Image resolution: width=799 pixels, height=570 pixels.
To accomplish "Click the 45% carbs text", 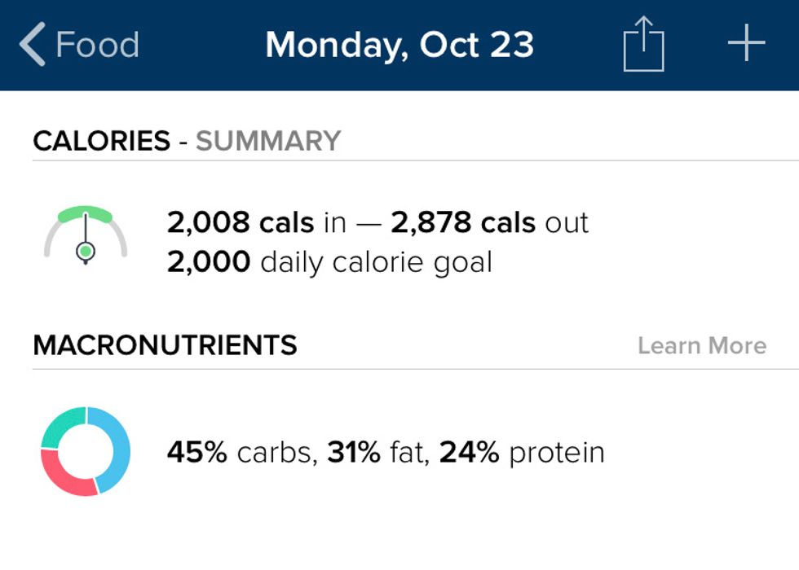I will (241, 452).
